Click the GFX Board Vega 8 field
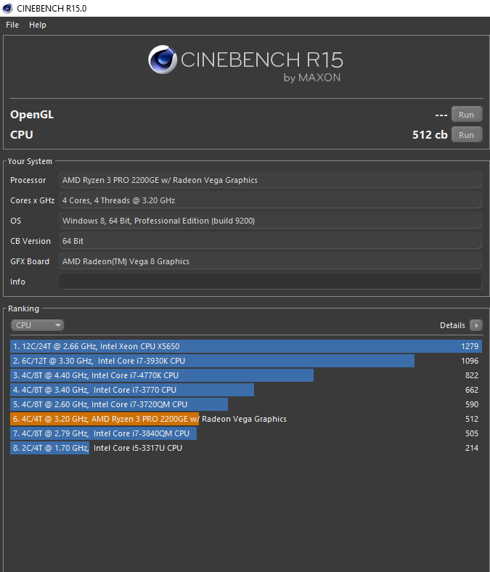 (270, 261)
